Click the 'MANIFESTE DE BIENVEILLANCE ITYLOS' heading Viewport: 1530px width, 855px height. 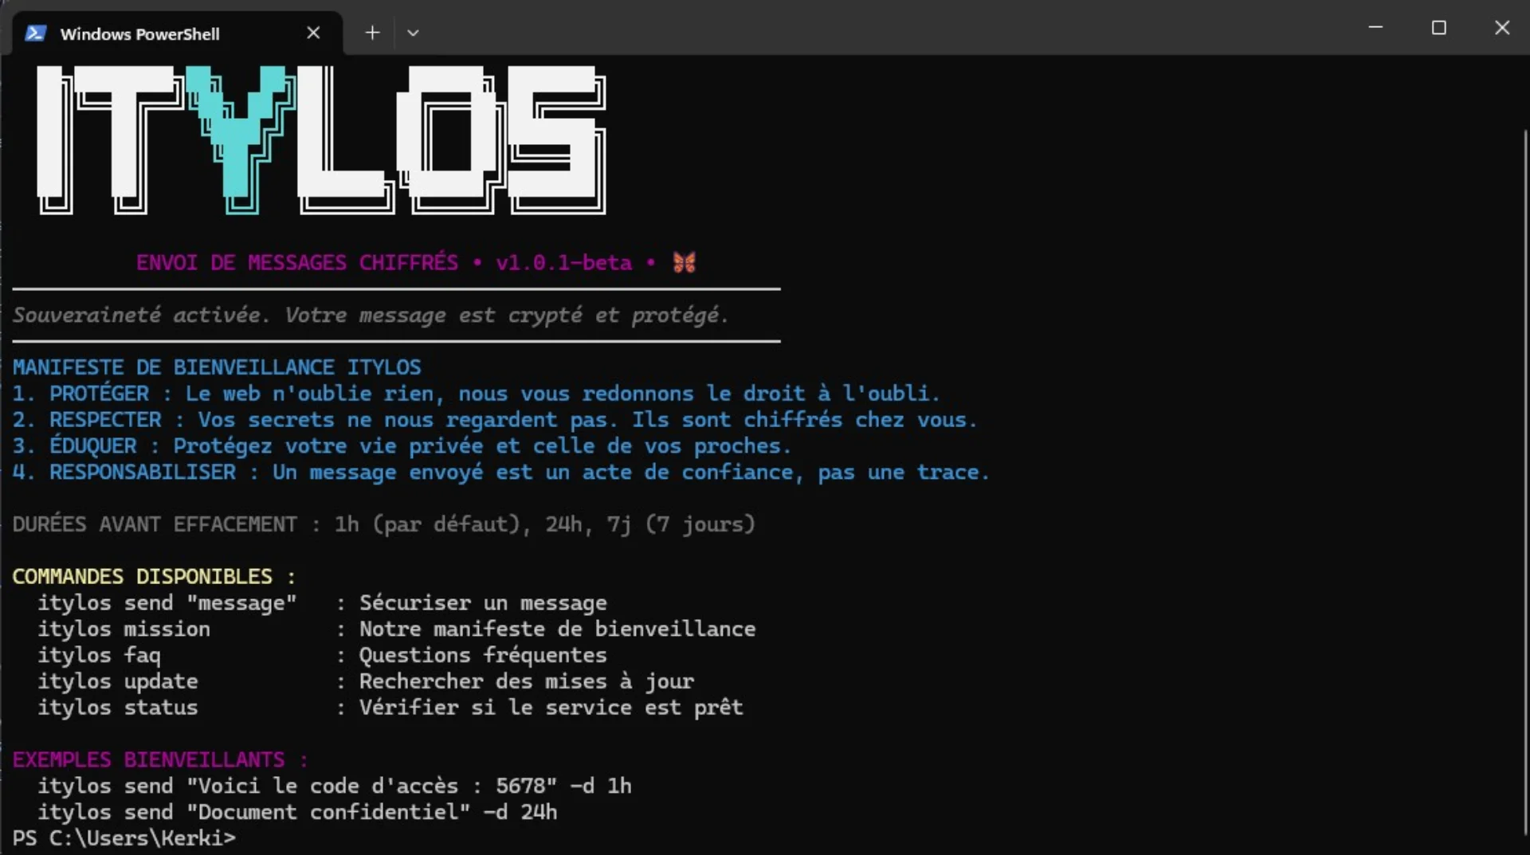217,367
